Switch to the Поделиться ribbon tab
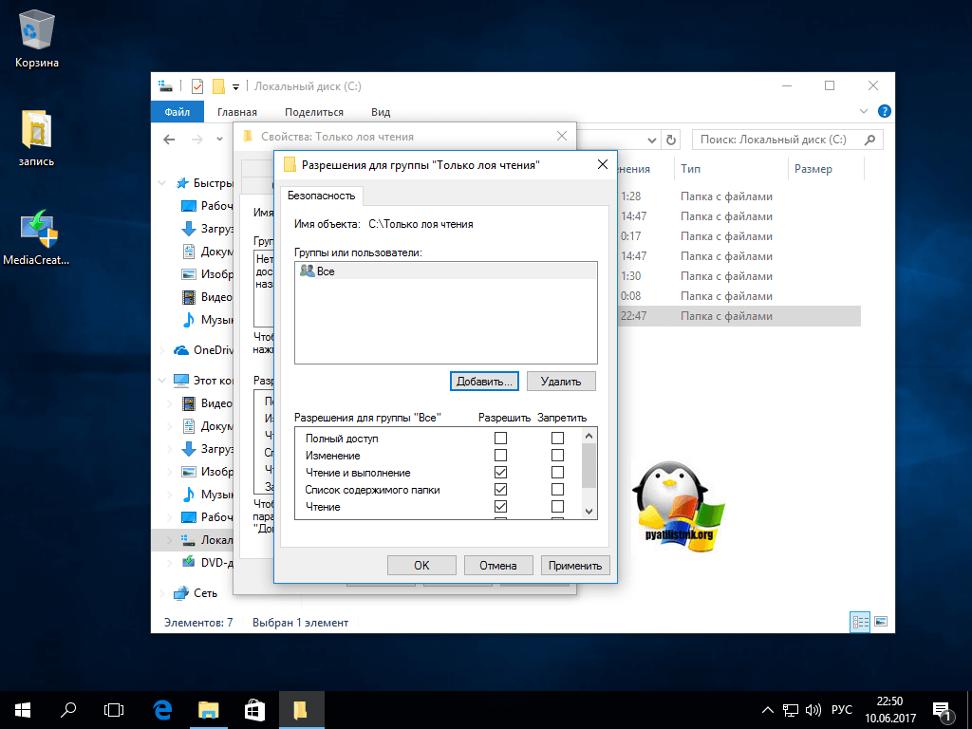Image resolution: width=972 pixels, height=729 pixels. point(313,112)
